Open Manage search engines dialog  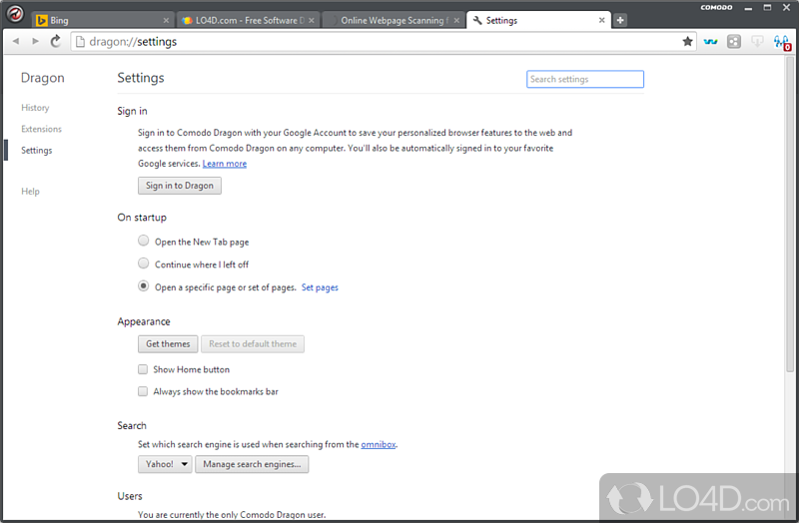point(252,464)
